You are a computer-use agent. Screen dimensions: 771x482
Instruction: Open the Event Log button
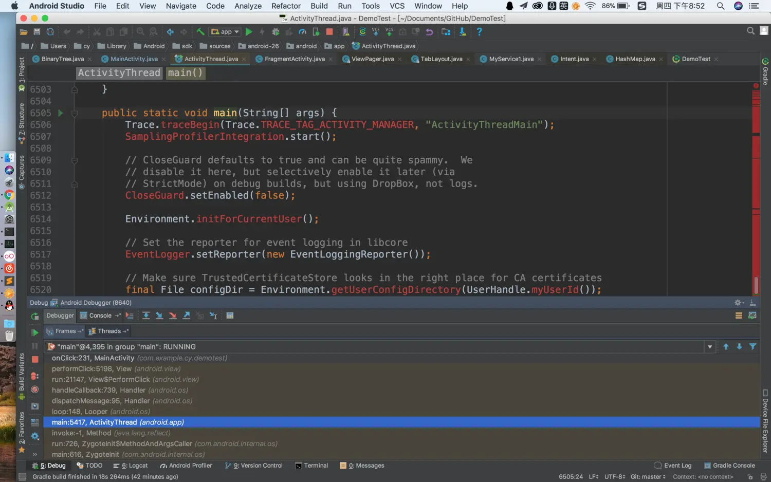click(x=673, y=466)
